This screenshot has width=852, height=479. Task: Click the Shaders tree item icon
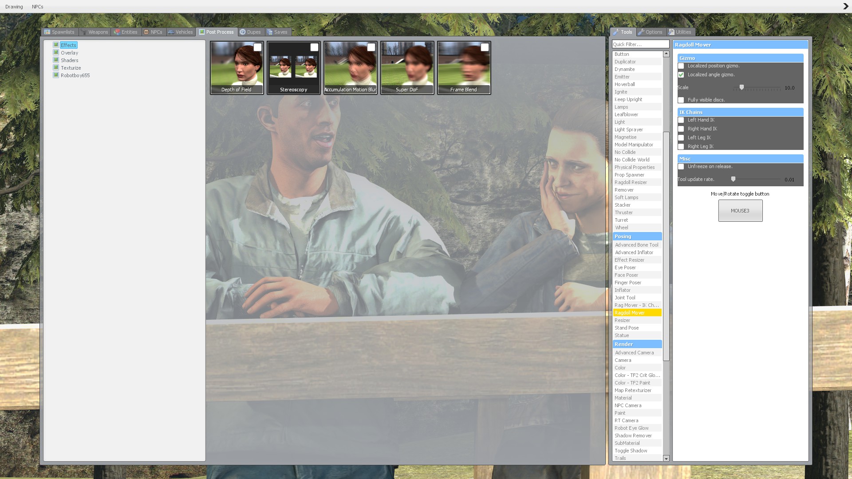point(56,60)
